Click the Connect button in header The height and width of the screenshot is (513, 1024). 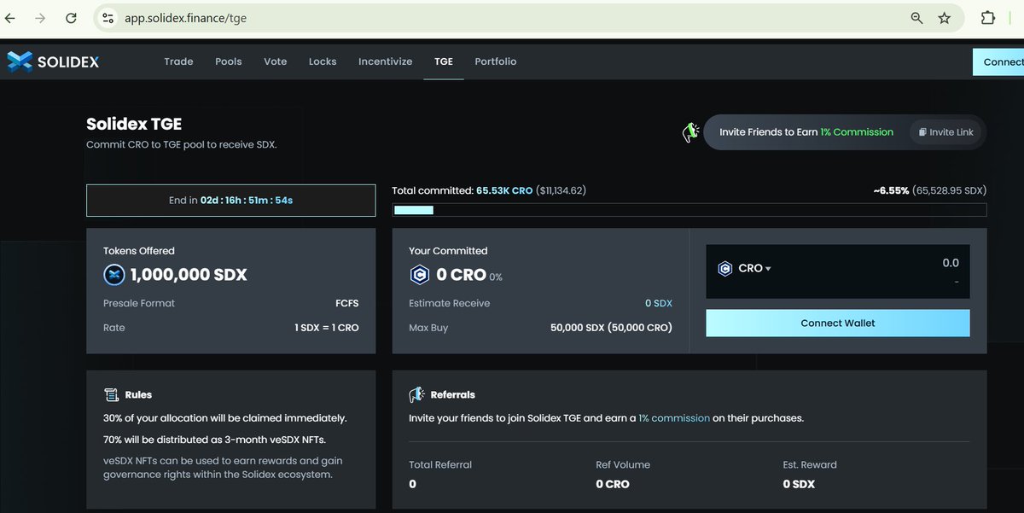pos(998,61)
